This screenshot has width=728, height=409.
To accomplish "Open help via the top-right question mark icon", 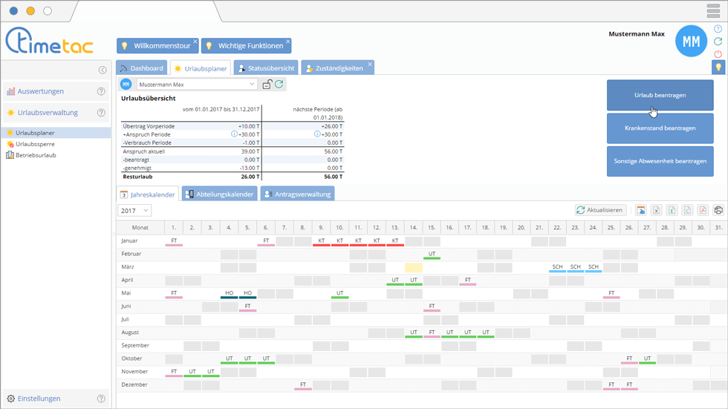I will (718, 29).
